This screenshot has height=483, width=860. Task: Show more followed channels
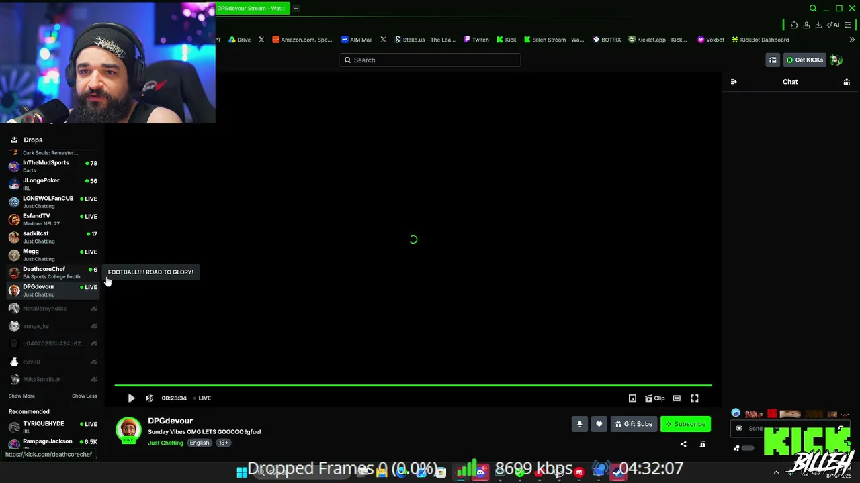(21, 396)
